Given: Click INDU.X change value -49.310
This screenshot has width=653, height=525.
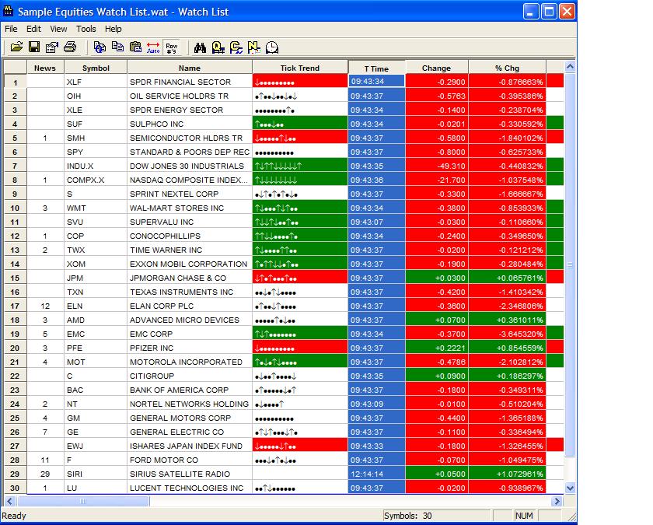Looking at the screenshot, I should tap(437, 166).
